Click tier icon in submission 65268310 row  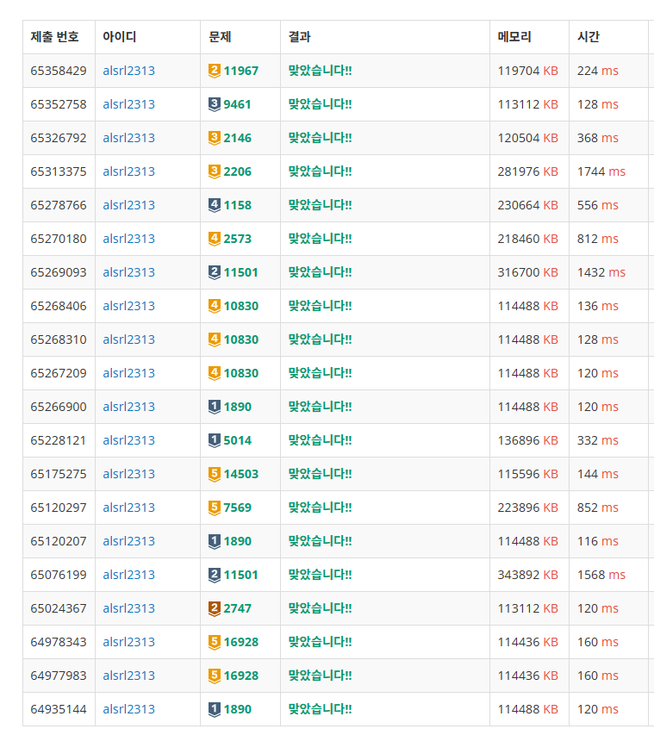pos(215,339)
